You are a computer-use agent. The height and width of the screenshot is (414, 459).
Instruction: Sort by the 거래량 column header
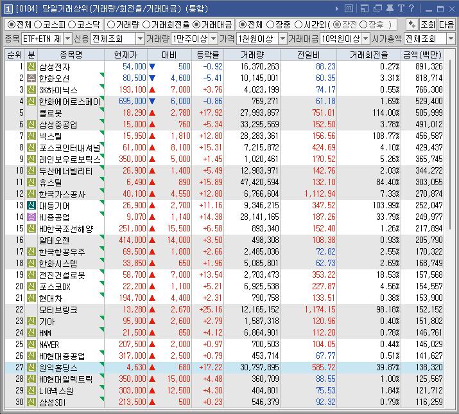tap(252, 55)
